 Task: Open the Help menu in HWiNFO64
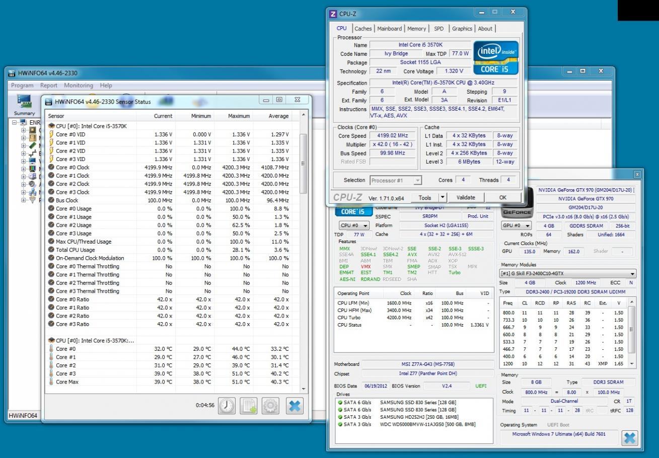click(106, 86)
